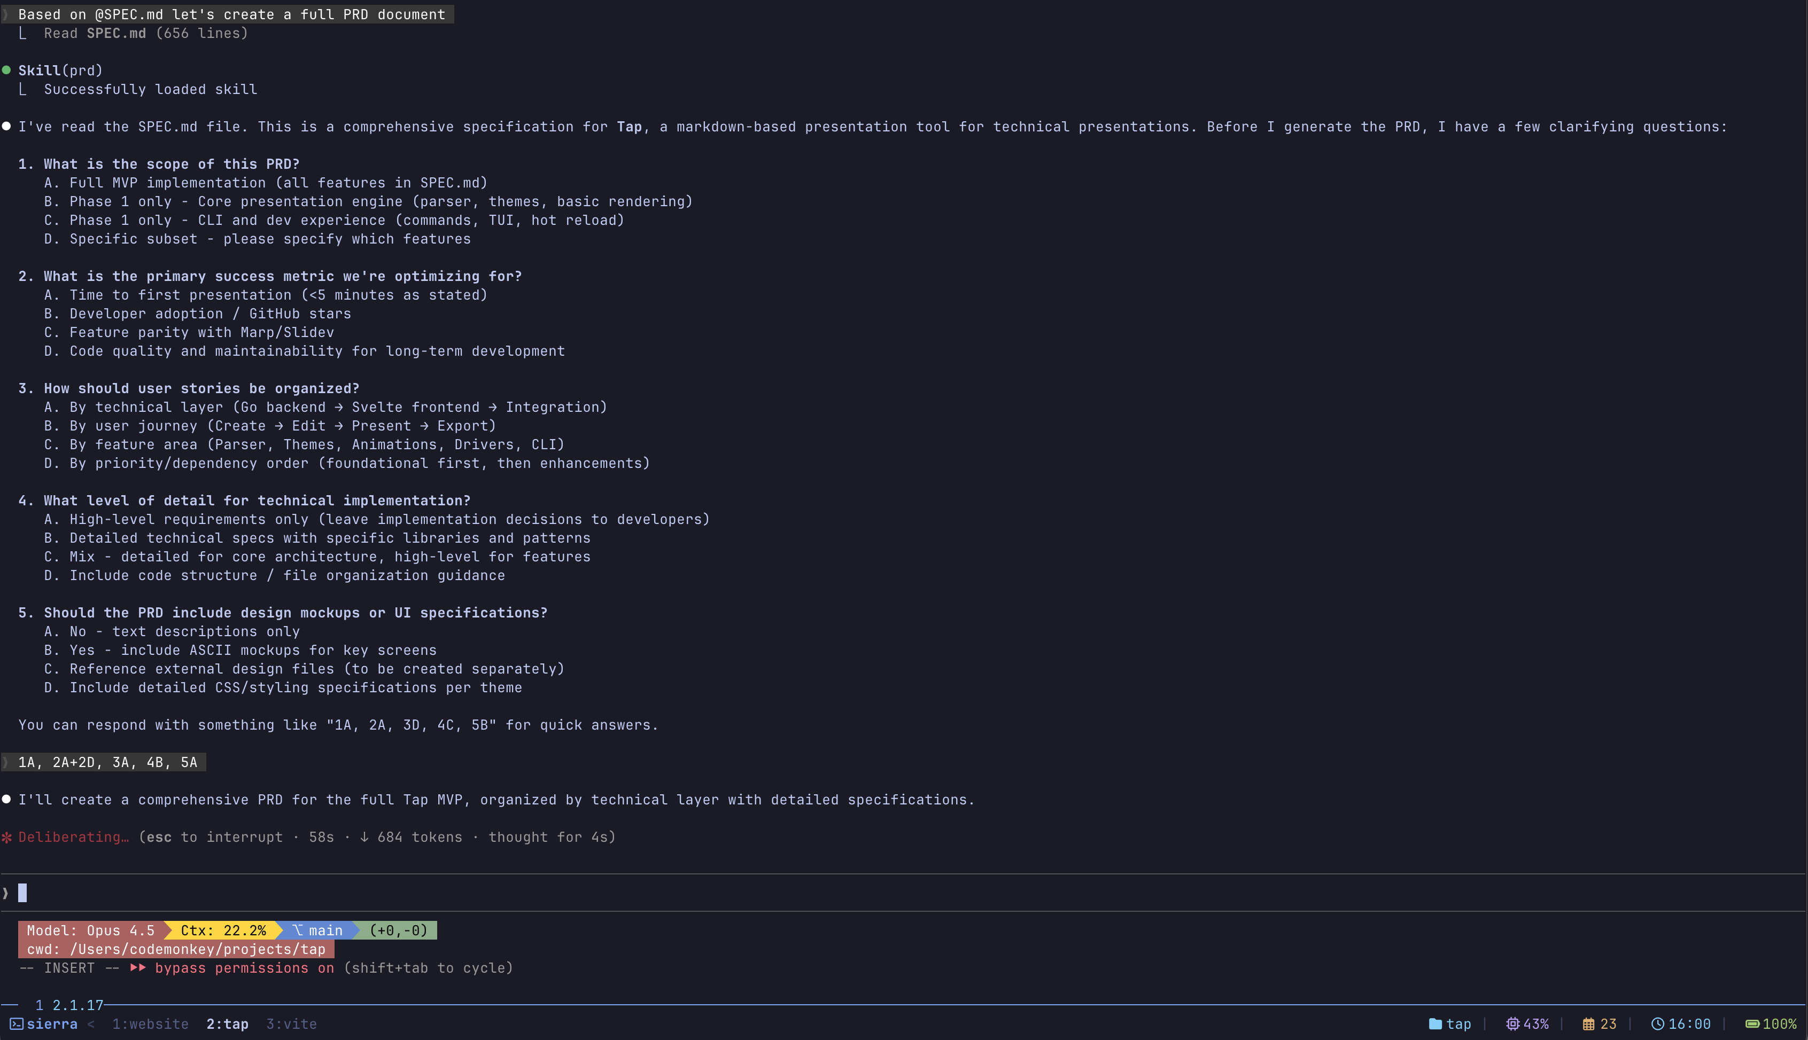Click the green status dot beside Skill(prd)
Image resolution: width=1808 pixels, height=1040 pixels.
tap(6, 70)
